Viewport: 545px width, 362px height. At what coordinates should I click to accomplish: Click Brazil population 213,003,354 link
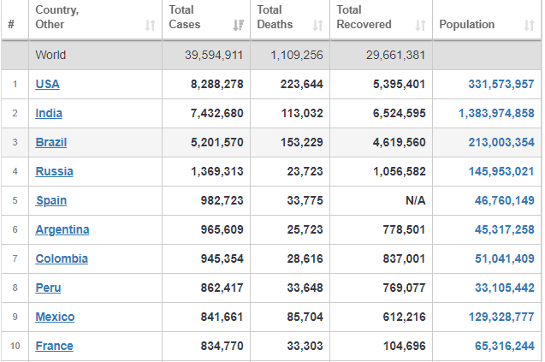[x=501, y=143]
